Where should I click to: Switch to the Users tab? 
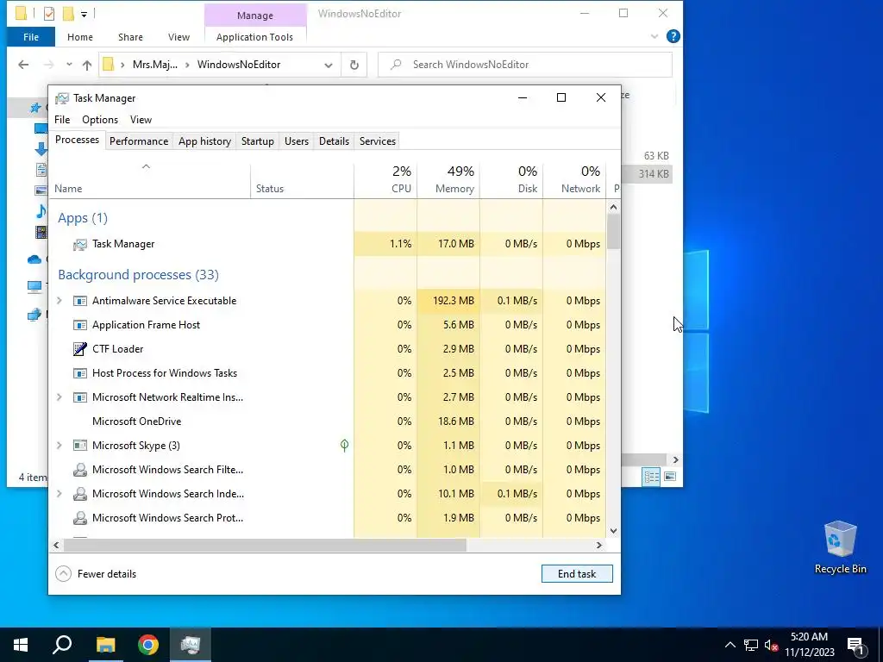(297, 141)
